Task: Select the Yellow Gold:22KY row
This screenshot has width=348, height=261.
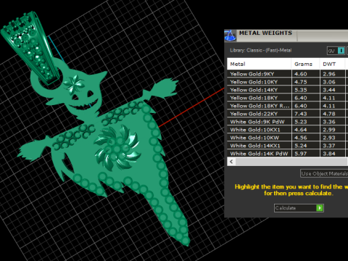Action: tap(288, 114)
